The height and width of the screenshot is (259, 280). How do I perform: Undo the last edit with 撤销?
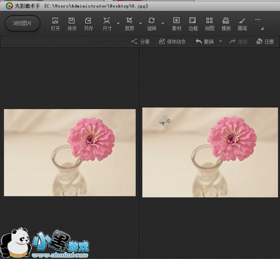pyautogui.click(x=205, y=42)
